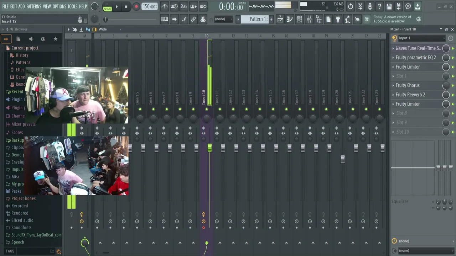Viewport: 456px width, 256px height.
Task: Open the ADD menu
Action: [x=22, y=6]
